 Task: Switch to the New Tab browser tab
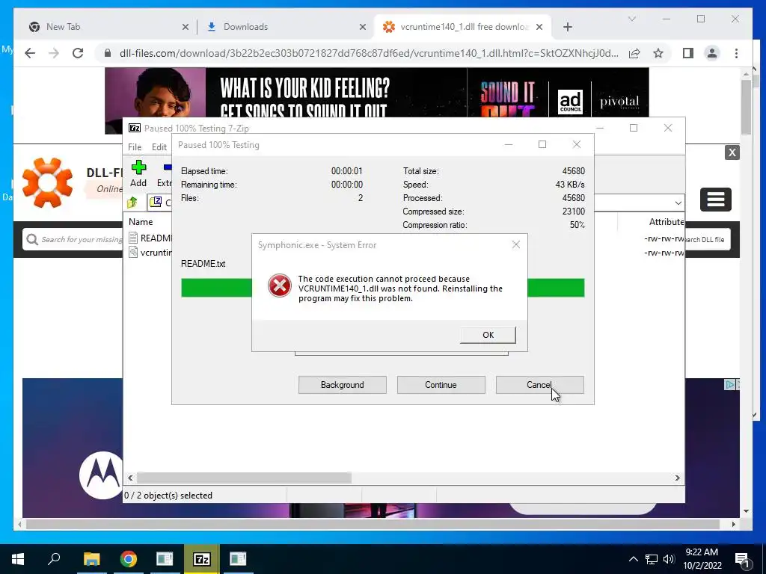[x=108, y=27]
